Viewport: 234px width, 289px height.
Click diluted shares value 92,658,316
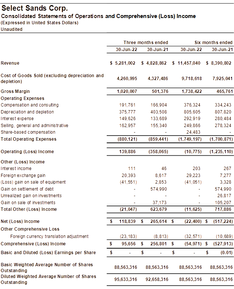click(157, 279)
